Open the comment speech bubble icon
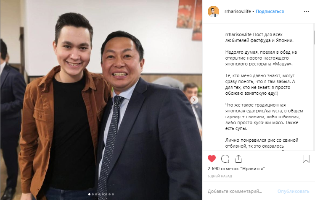The width and height of the screenshot is (315, 200). tap(225, 159)
